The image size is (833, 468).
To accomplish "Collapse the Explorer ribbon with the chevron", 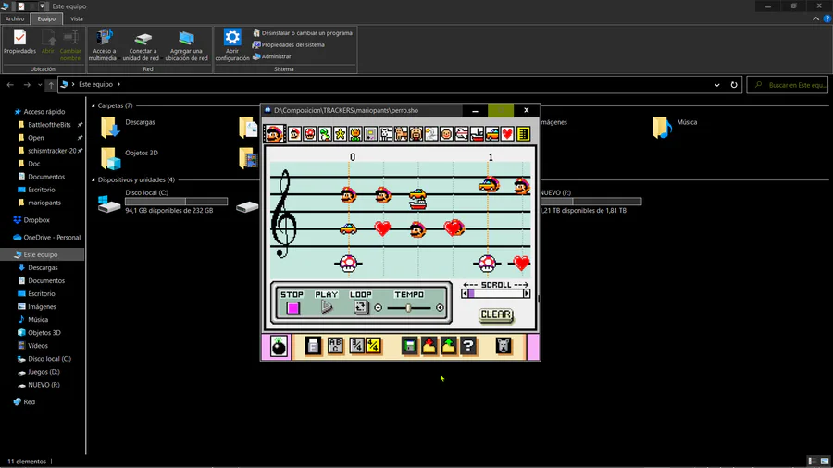I will tap(815, 18).
